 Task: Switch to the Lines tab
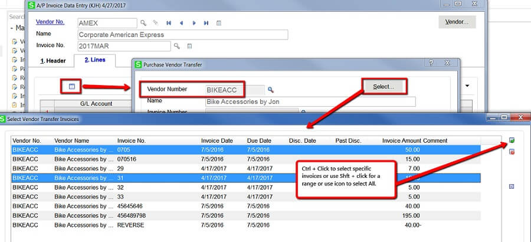click(94, 60)
